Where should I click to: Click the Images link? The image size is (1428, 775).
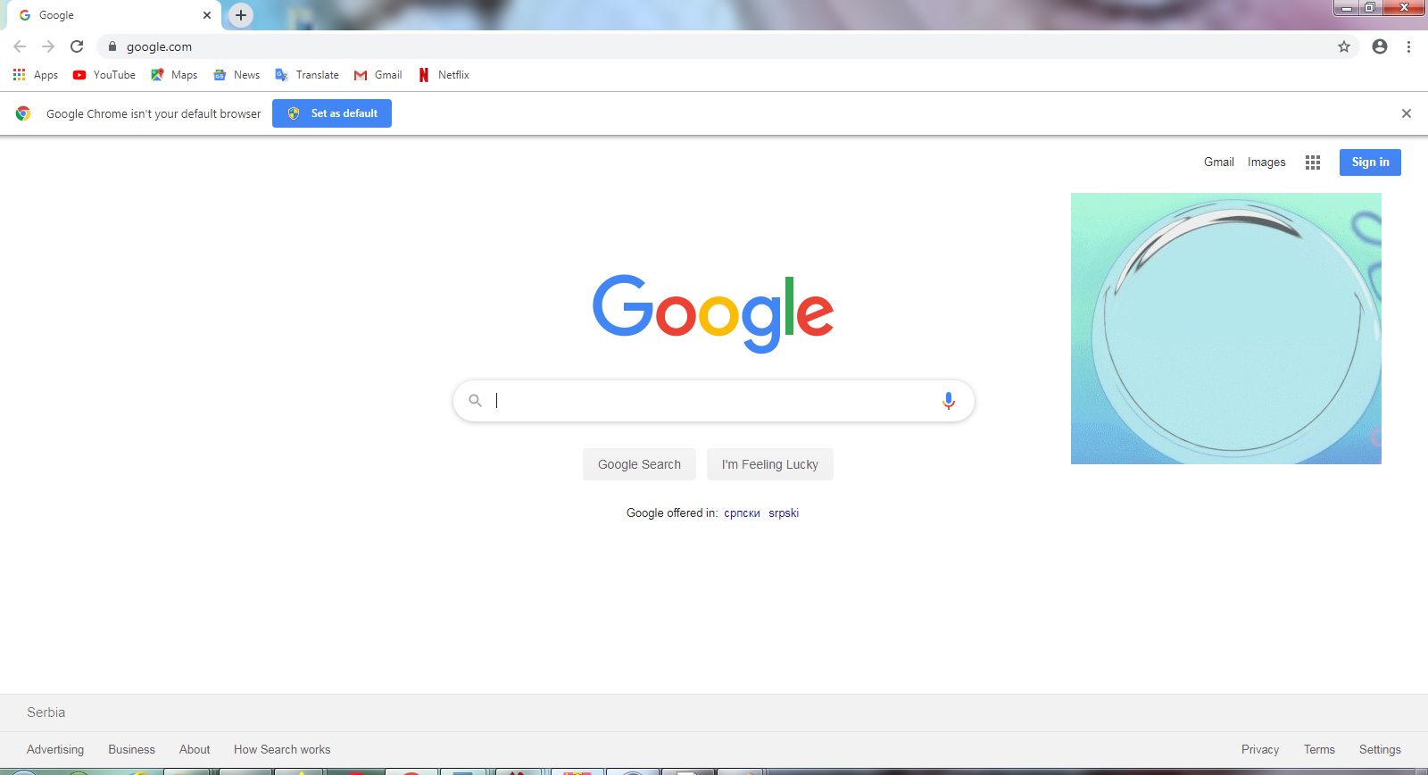1266,162
